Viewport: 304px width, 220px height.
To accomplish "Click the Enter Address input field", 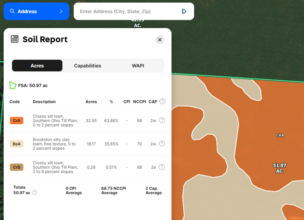I will pos(127,11).
